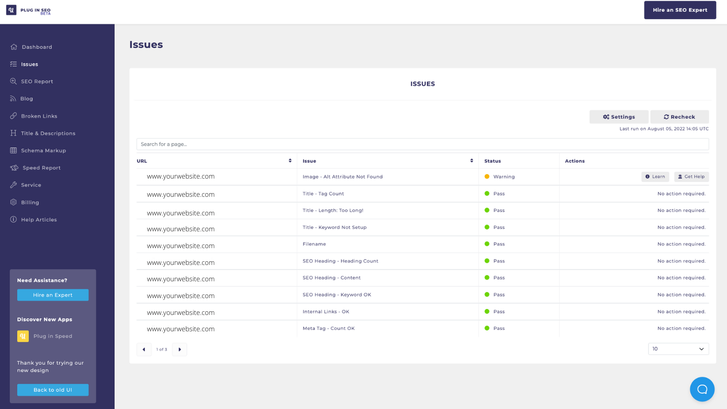Open the Broken Links checker
The image size is (727, 409).
point(39,115)
